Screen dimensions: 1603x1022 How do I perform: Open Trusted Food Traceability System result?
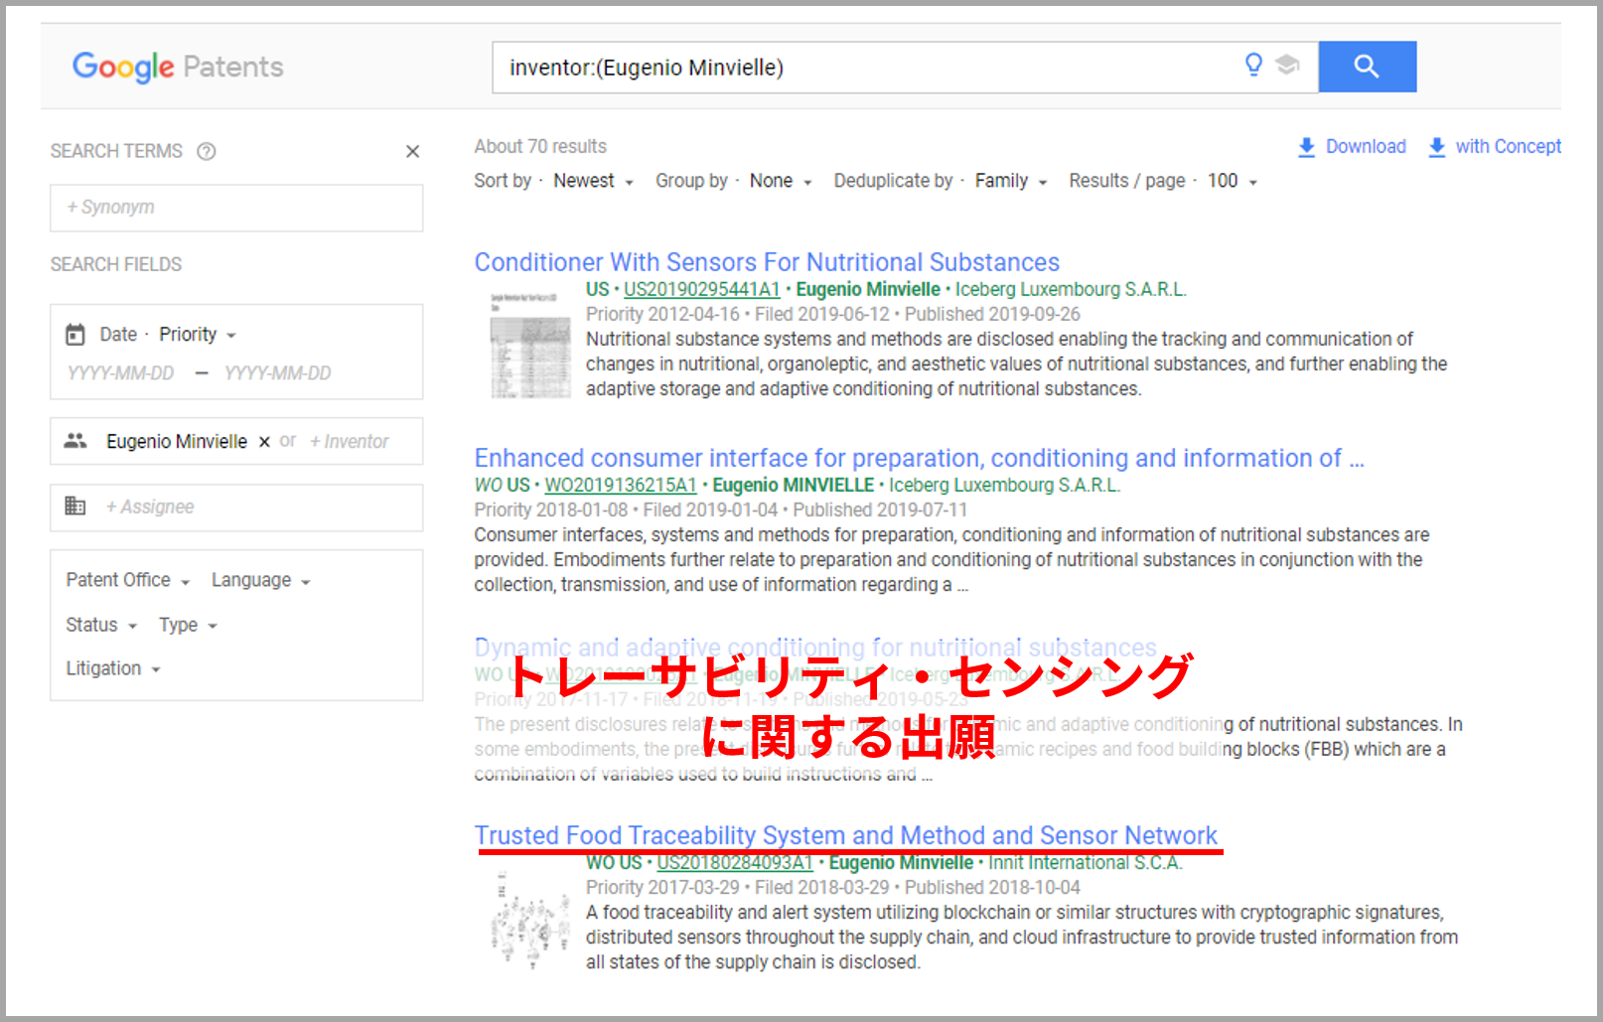click(x=846, y=835)
